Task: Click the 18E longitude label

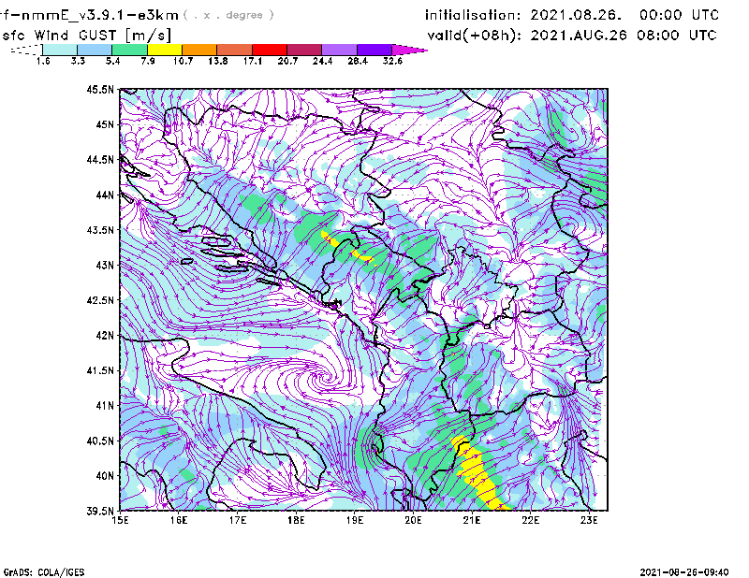Action: [296, 520]
